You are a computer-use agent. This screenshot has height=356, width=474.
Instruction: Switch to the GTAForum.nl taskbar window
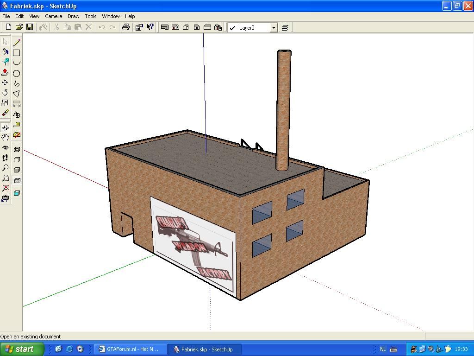point(131,349)
